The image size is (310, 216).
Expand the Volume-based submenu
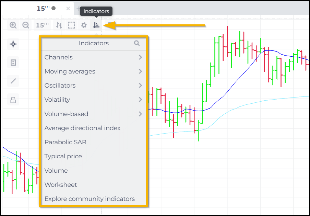point(94,114)
